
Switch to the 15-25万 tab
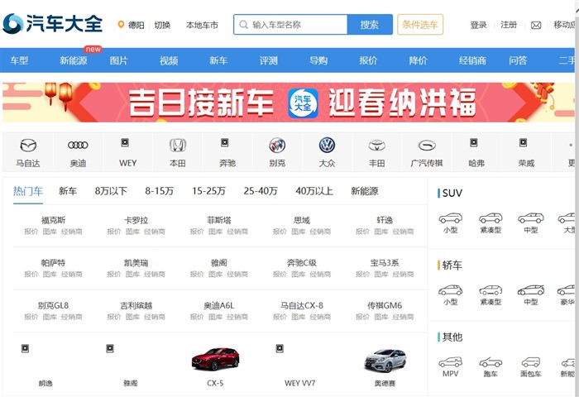(208, 191)
